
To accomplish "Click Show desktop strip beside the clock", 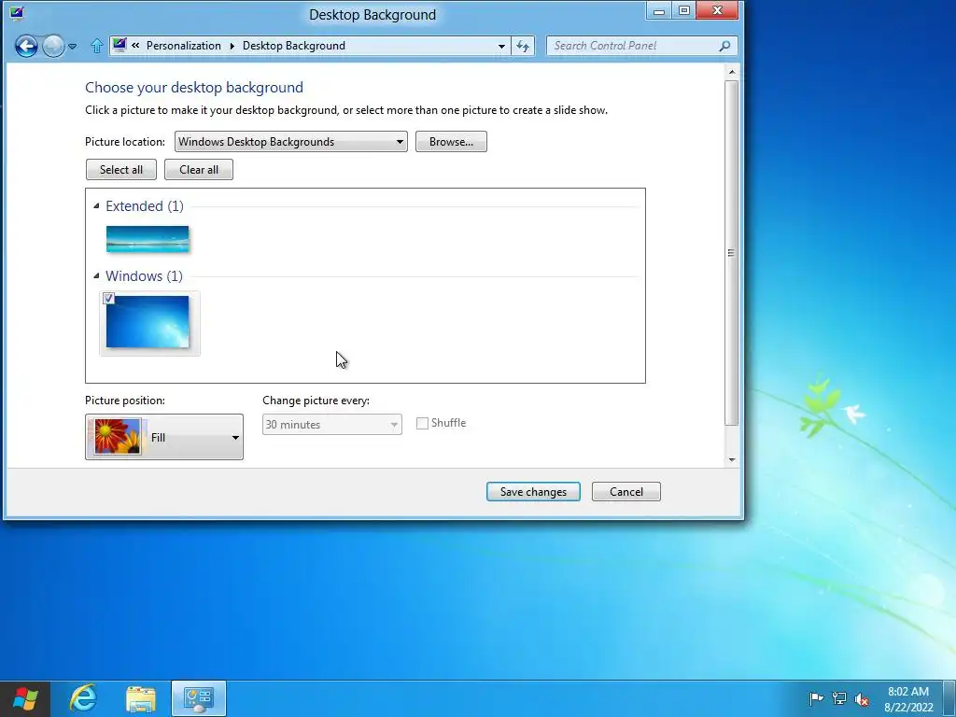I will tap(949, 698).
